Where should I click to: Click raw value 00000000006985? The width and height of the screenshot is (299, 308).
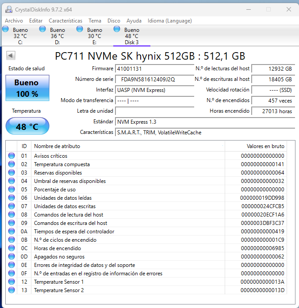[x=263, y=248]
